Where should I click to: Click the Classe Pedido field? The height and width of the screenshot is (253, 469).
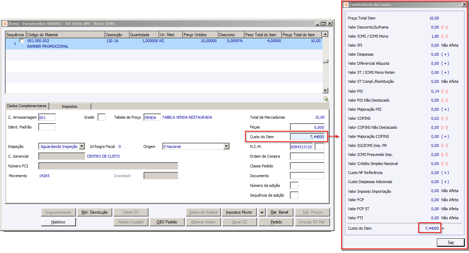click(307, 166)
